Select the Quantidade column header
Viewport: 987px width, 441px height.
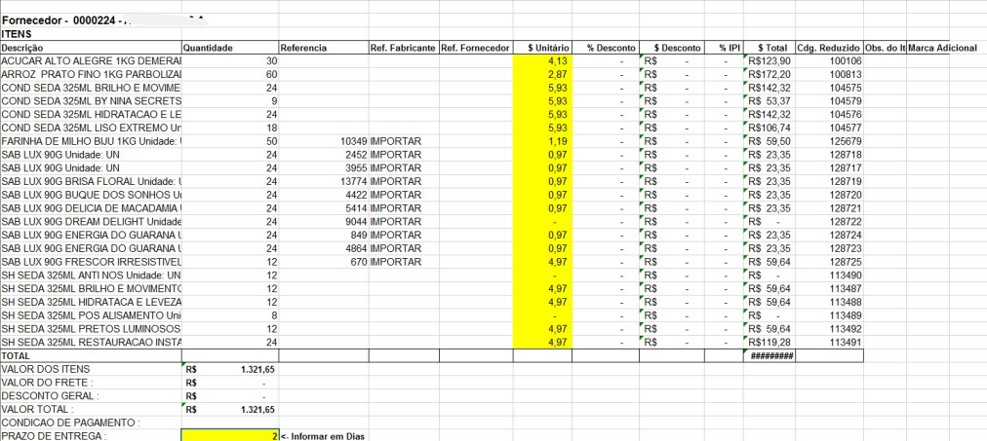[230, 47]
